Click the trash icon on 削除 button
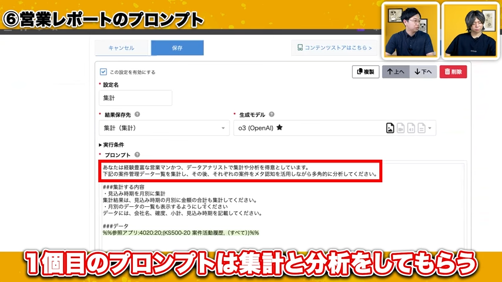This screenshot has width=502, height=282. pos(447,71)
